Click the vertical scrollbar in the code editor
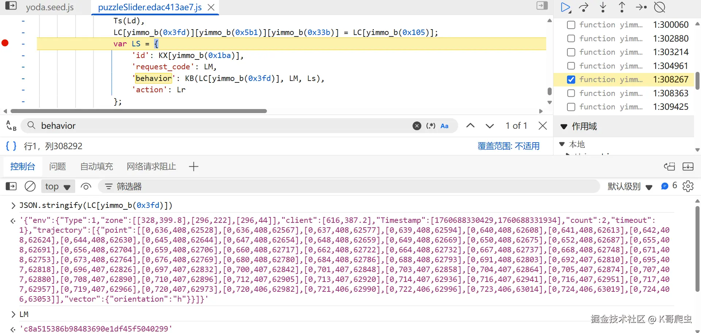This screenshot has height=333, width=701. point(549,91)
